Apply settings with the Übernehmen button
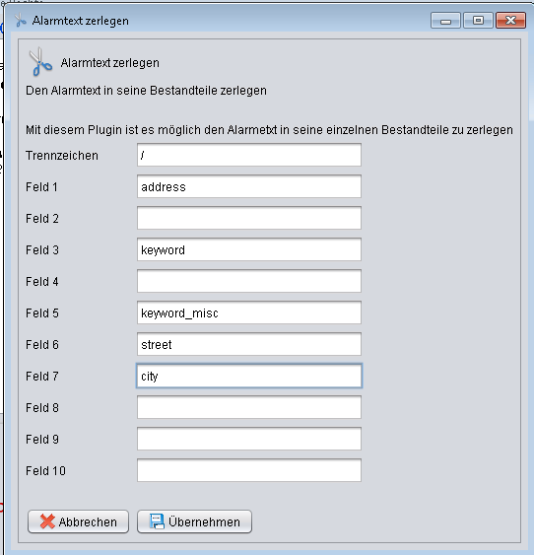This screenshot has height=555, width=534. click(x=194, y=521)
